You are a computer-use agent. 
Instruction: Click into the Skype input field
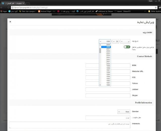pos(108,96)
